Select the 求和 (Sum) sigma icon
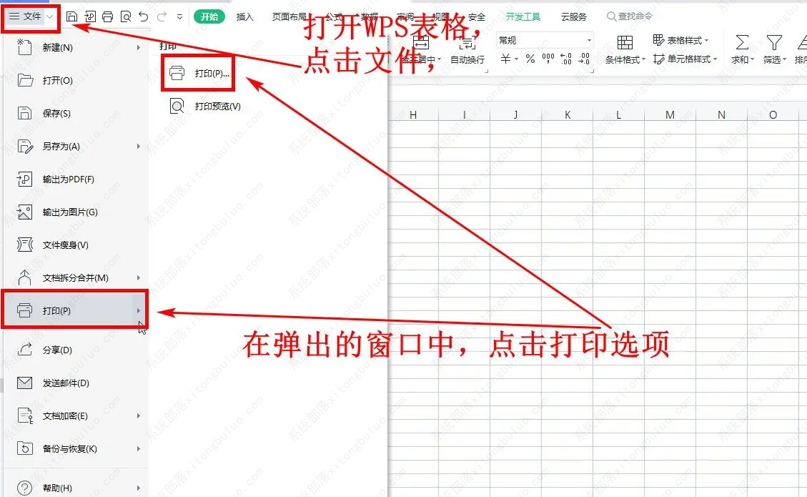The height and width of the screenshot is (497, 807). (x=741, y=43)
